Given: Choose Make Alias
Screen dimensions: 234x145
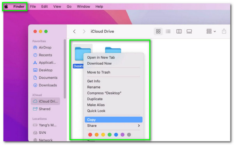Looking at the screenshot, I should click(x=96, y=105).
